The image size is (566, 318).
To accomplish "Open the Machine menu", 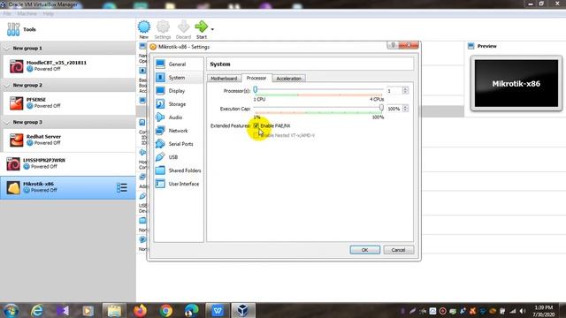I will click(x=27, y=14).
